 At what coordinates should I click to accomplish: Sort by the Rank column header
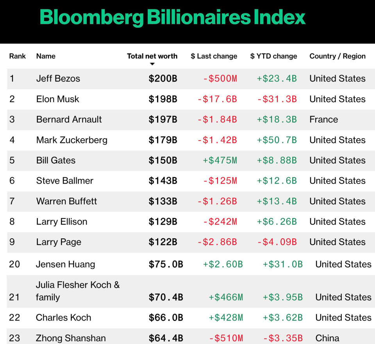(17, 56)
